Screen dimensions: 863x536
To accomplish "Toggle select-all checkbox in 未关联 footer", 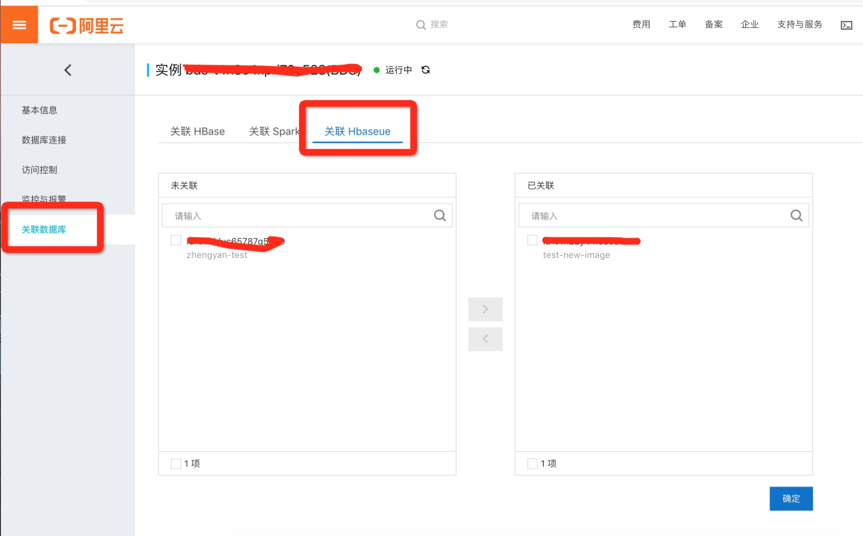I will 176,464.
